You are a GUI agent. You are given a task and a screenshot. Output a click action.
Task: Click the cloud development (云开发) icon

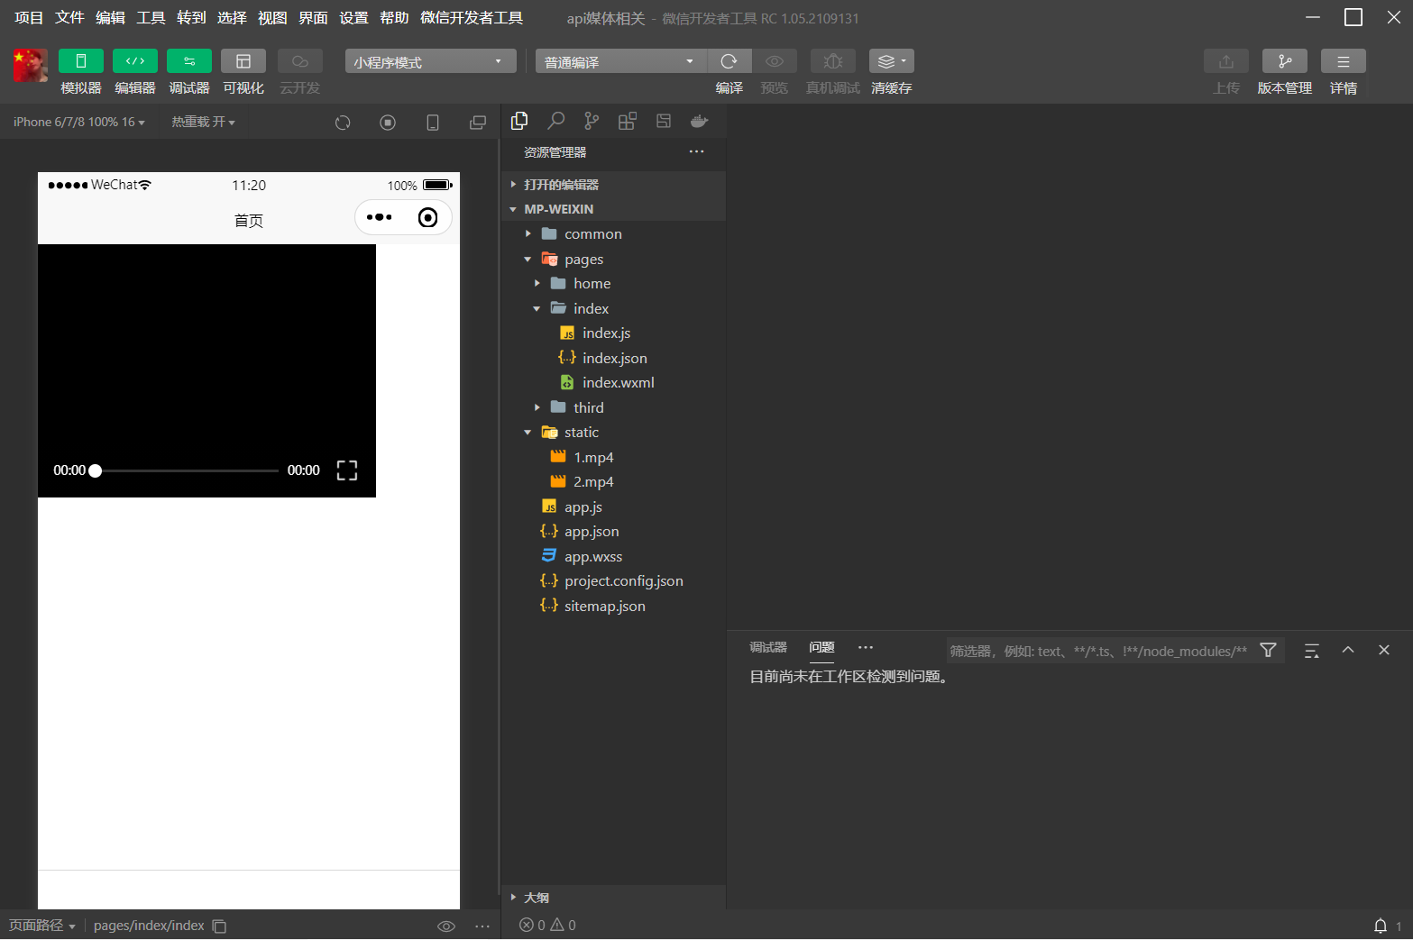pyautogui.click(x=300, y=60)
